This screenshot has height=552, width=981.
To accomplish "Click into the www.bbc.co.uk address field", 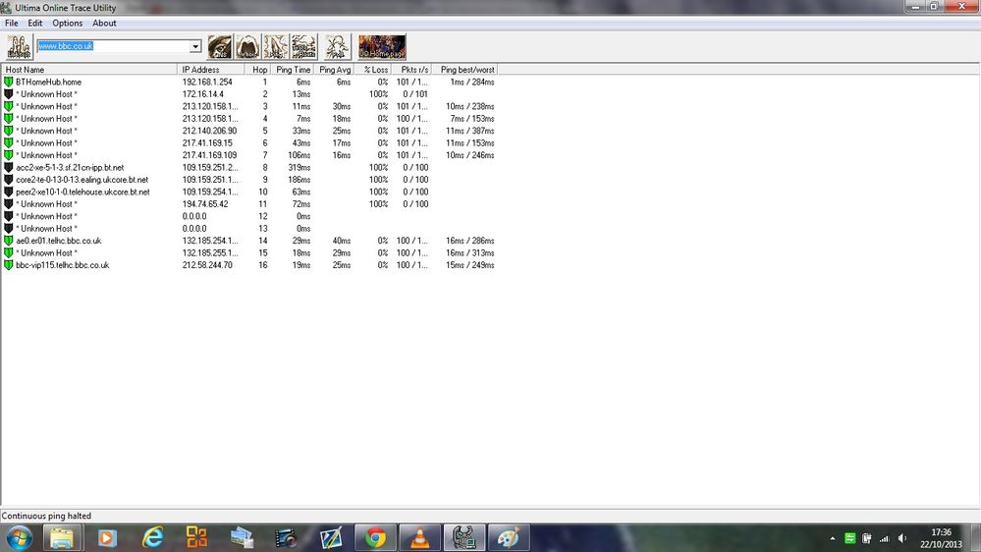I will [x=113, y=46].
